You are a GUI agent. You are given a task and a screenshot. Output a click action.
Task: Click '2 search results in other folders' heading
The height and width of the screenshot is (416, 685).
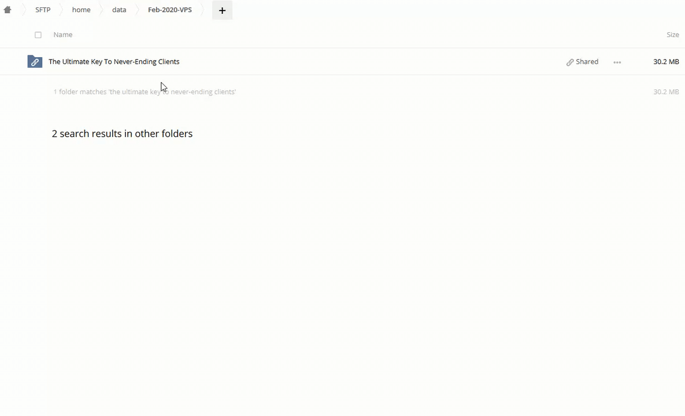122,133
